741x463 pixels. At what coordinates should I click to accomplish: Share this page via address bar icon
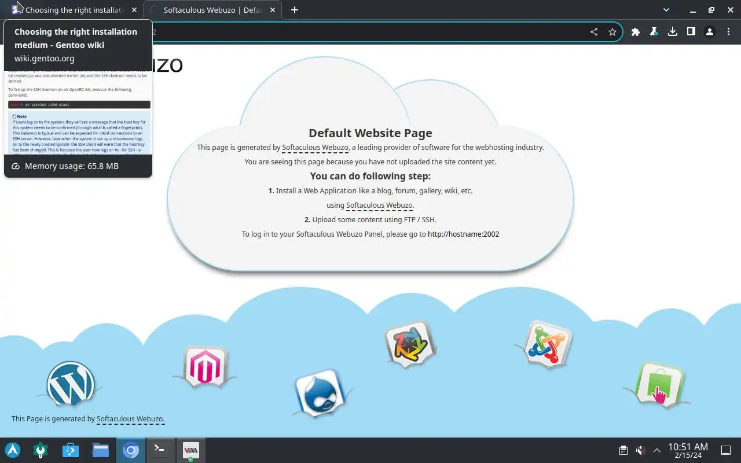(x=594, y=32)
